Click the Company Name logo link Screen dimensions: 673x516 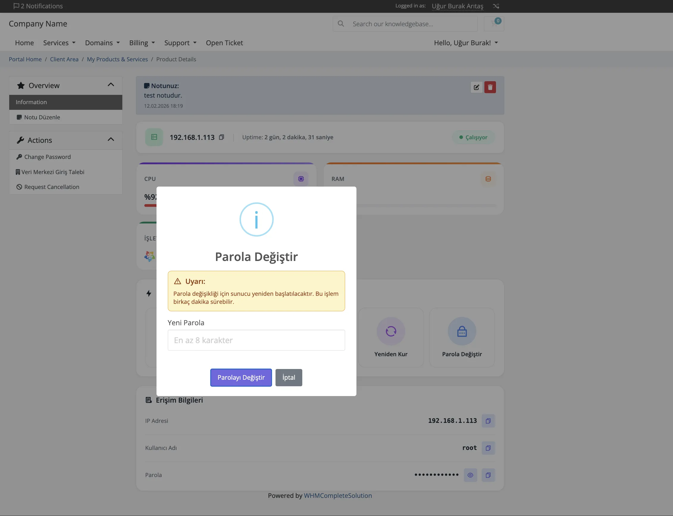pyautogui.click(x=38, y=24)
